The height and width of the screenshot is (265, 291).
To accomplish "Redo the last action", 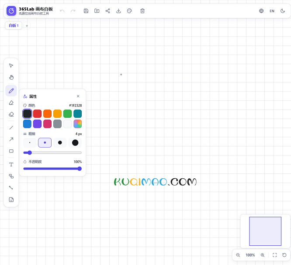I will click(x=73, y=11).
